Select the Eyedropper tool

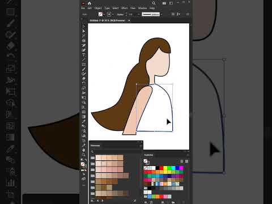(x=84, y=121)
